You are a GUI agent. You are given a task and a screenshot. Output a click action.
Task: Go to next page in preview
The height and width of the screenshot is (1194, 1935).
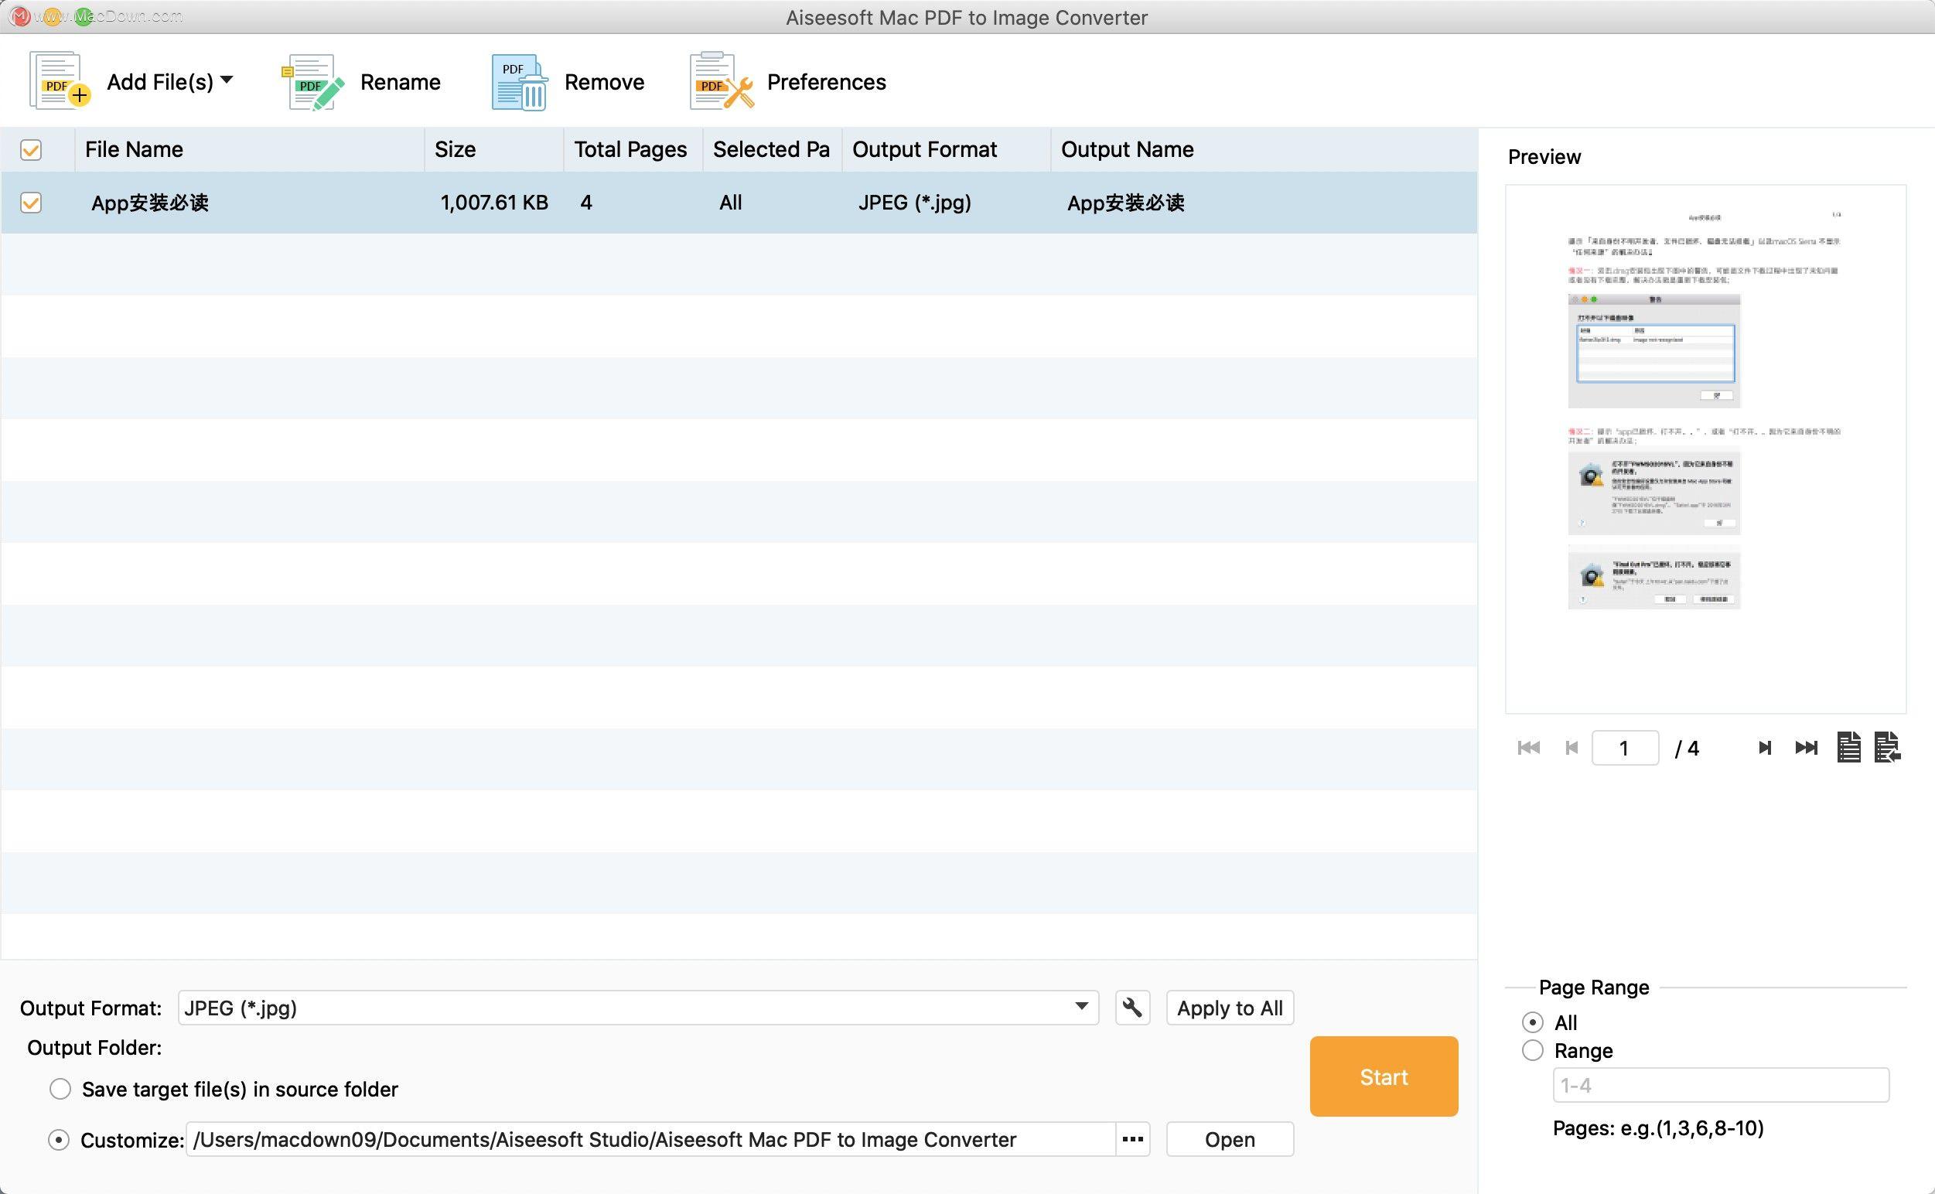click(x=1764, y=747)
